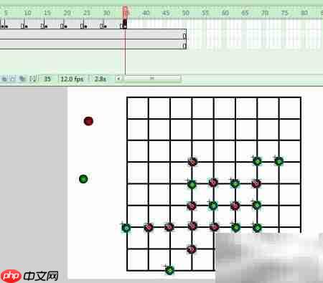Click frame number 25 on the timeline ruler
Viewport: 323px width, 283px height.
[x=87, y=13]
